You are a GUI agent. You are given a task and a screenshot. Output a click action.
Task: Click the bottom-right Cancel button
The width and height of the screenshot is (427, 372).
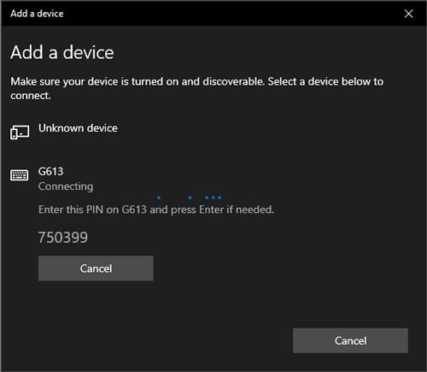[x=350, y=340]
